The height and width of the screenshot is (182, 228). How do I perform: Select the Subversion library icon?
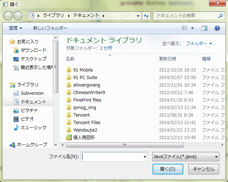click(16, 93)
